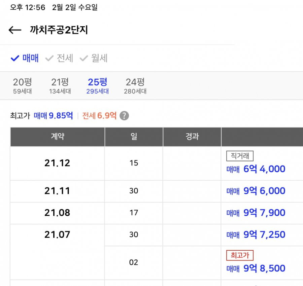This screenshot has height=286, width=303.
Task: Click the 계약 column header
Action: [x=57, y=137]
